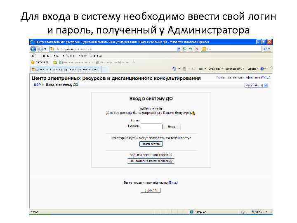
Task: Open the Сервис command bar dropdown
Action: pos(253,69)
